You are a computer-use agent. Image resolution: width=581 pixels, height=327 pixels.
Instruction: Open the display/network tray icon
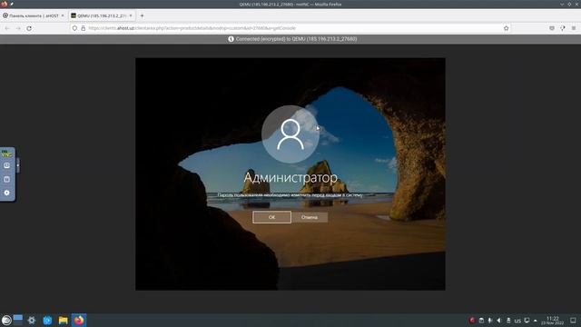[x=527, y=321]
